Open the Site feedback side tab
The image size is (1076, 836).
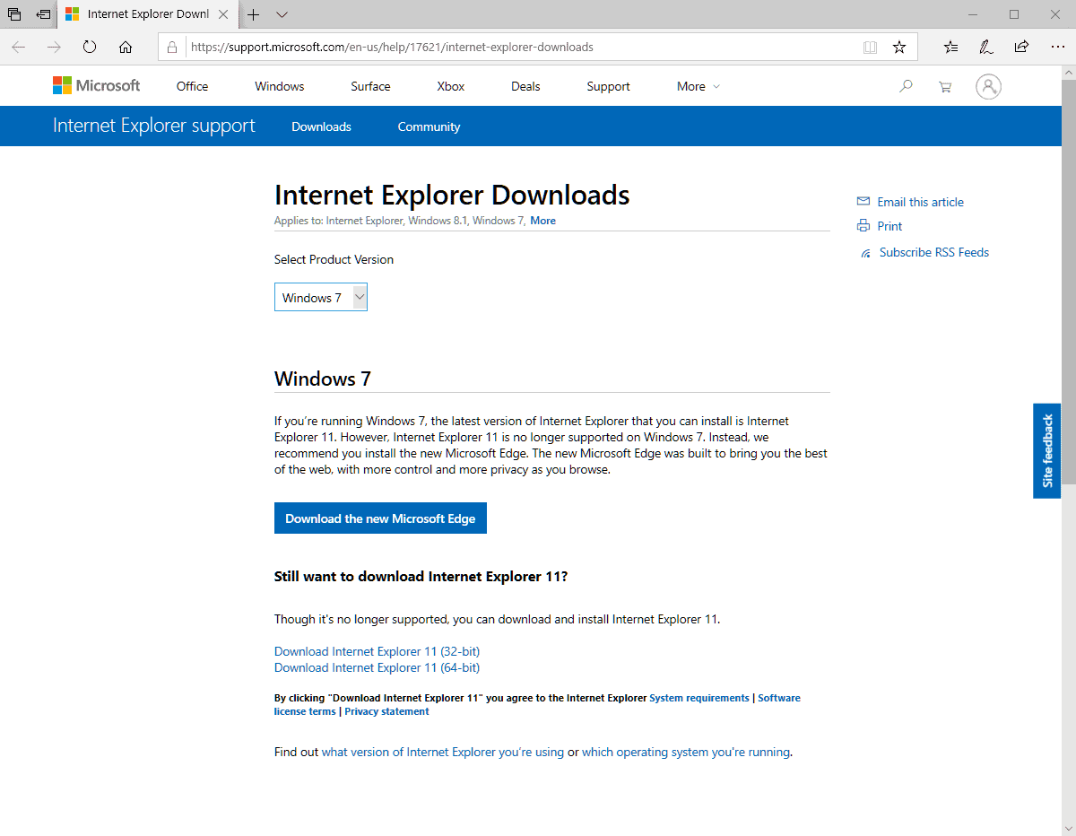click(1047, 450)
